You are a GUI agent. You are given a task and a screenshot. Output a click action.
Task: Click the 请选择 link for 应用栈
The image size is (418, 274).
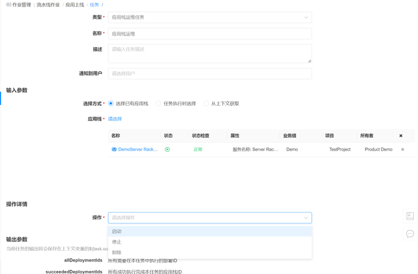115,119
